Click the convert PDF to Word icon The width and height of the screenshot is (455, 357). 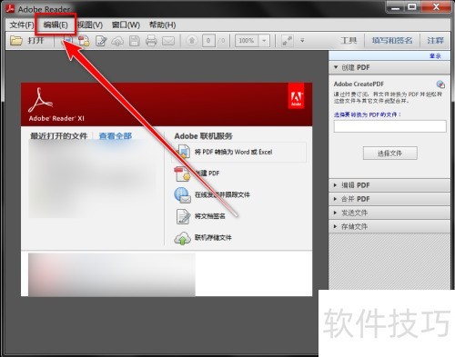pyautogui.click(x=183, y=152)
